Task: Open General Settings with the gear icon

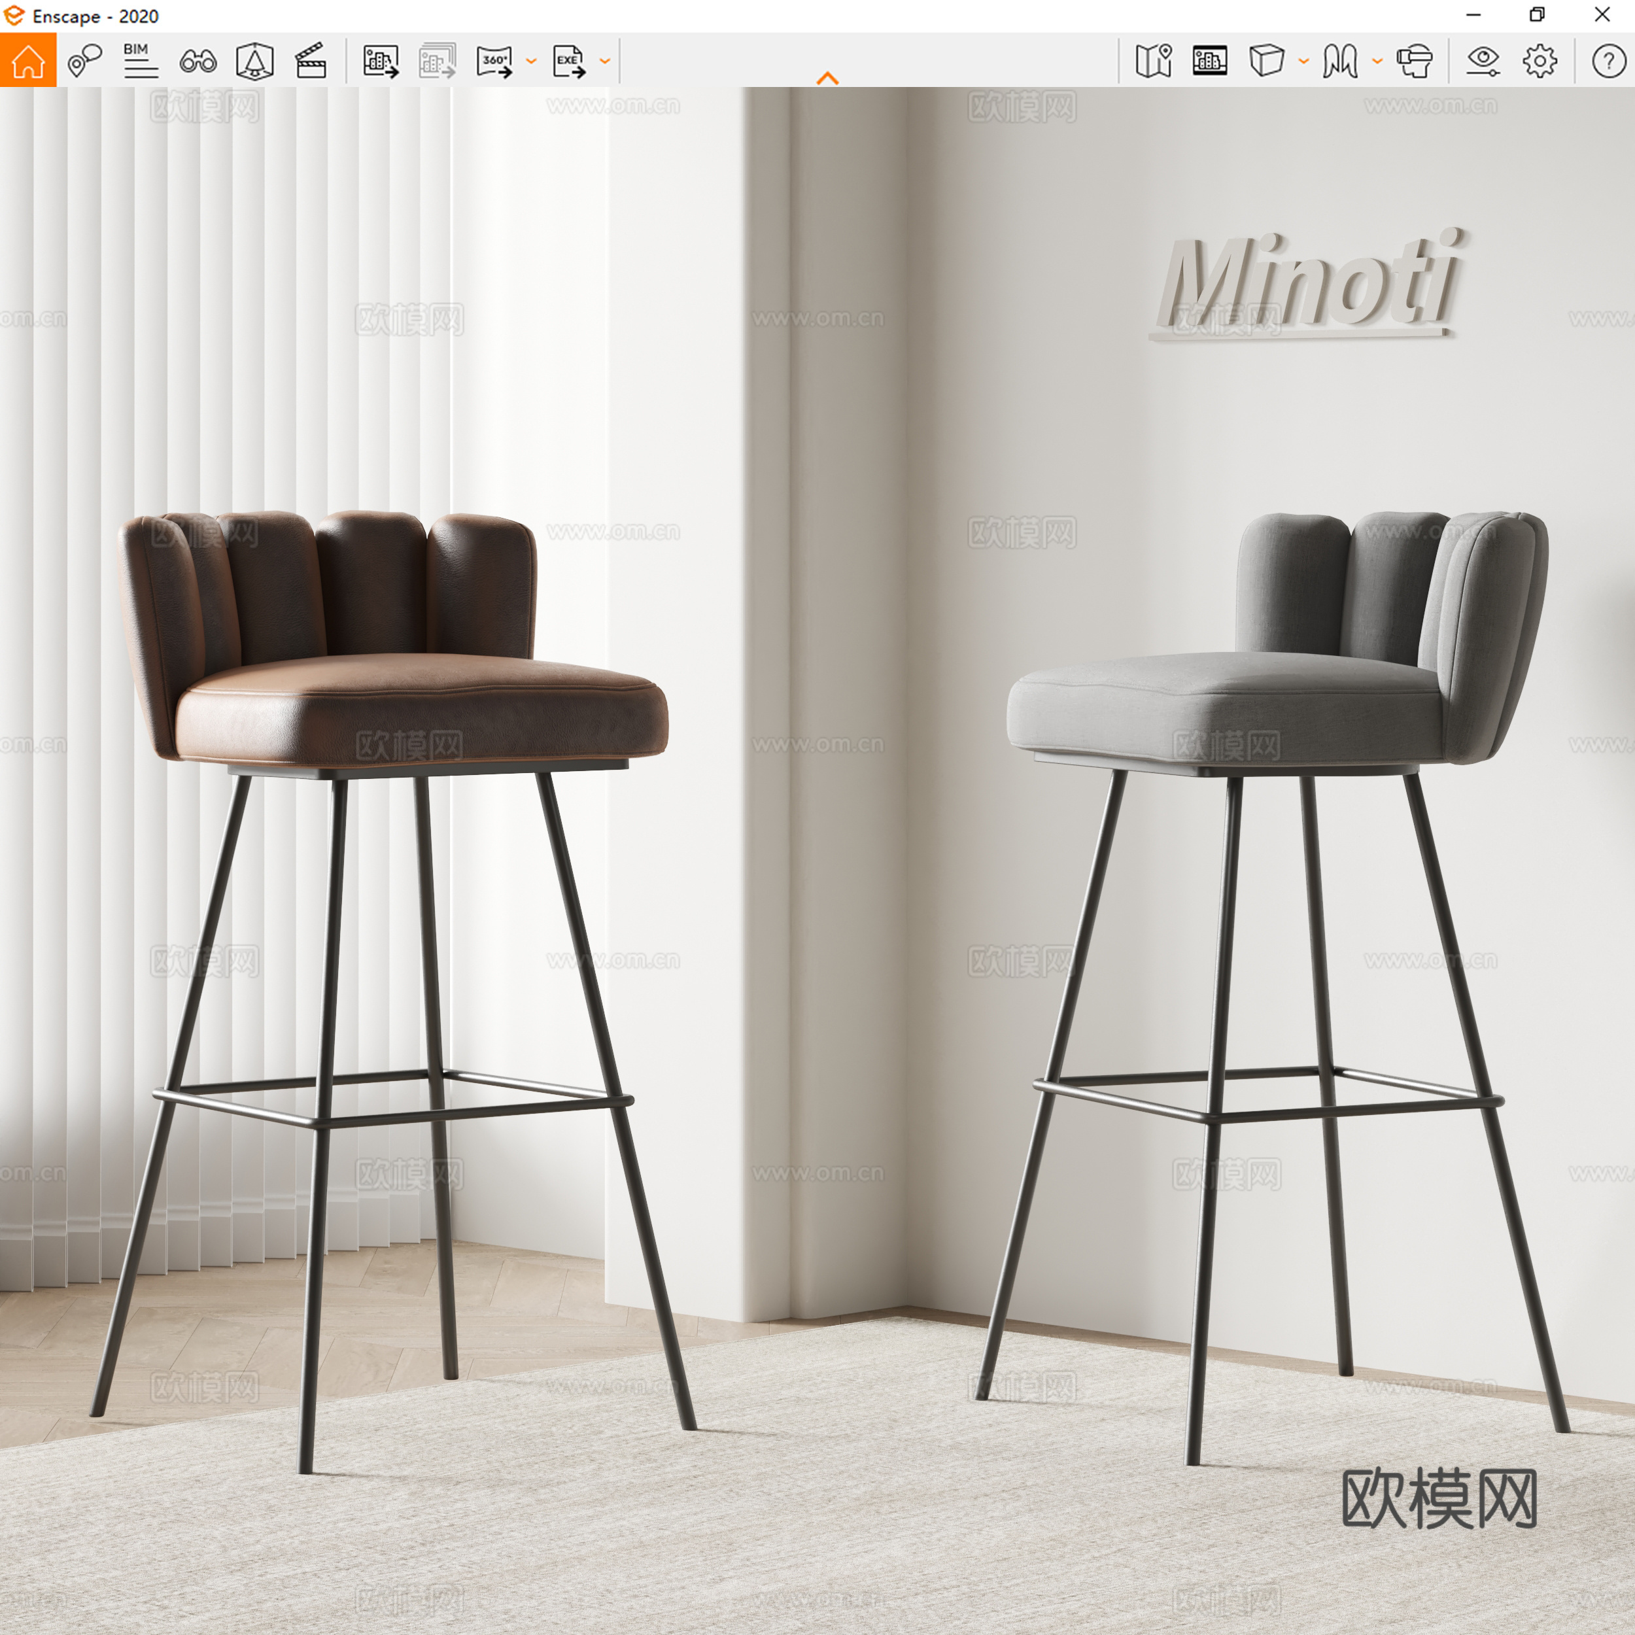Action: (x=1540, y=60)
